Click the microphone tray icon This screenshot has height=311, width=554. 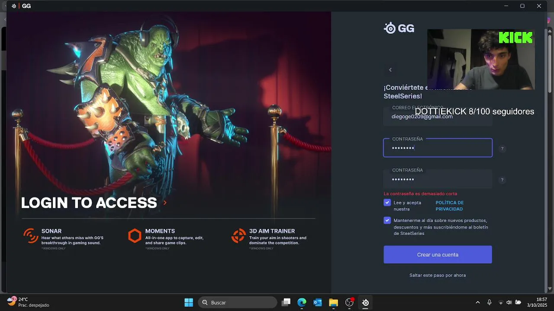pos(489,302)
